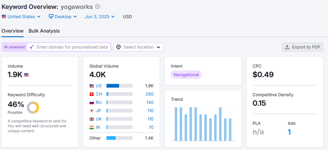
Task: Click the $0.49 CPC value
Action: point(263,75)
